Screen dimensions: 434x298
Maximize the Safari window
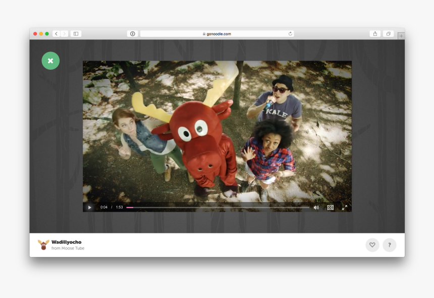pos(47,34)
